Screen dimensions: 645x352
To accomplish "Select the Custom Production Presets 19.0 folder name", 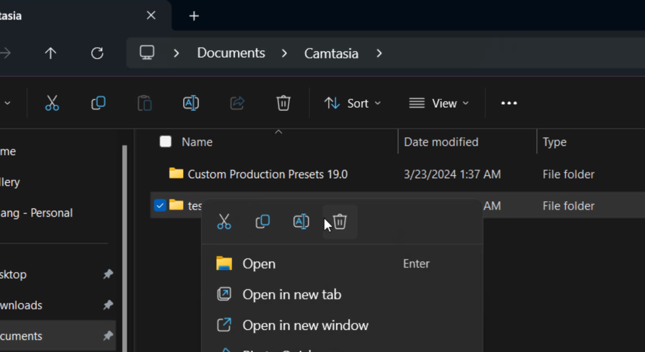I will [267, 174].
